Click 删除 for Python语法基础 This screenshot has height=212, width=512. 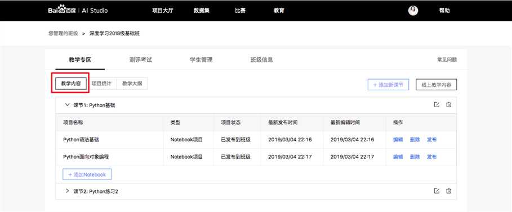[x=415, y=140]
